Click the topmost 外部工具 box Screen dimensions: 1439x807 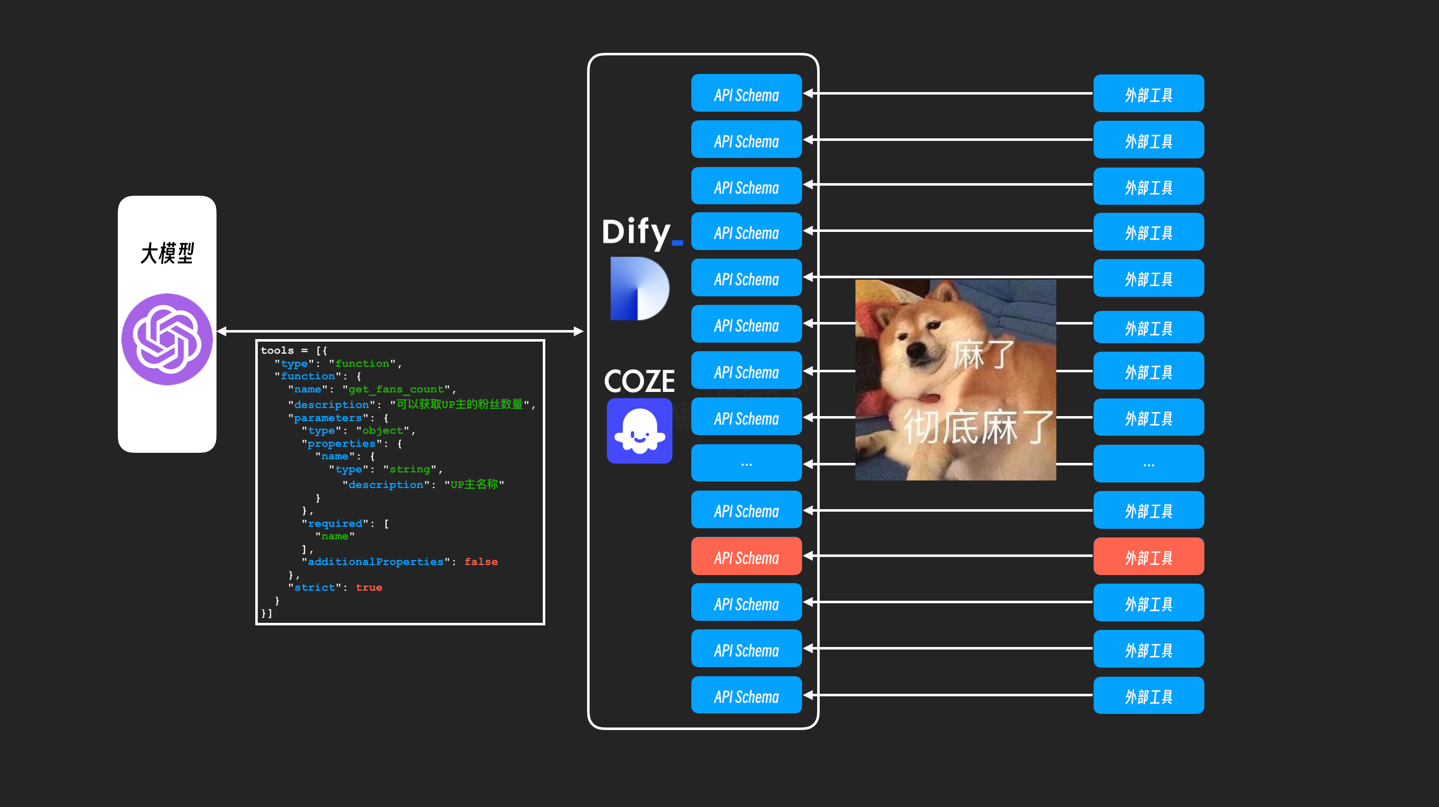[x=1148, y=94]
